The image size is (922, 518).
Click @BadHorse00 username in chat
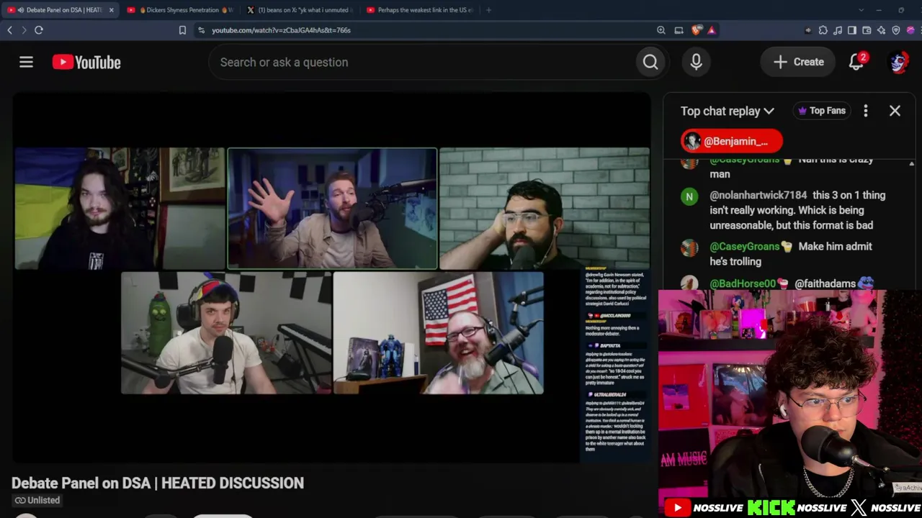[743, 284]
